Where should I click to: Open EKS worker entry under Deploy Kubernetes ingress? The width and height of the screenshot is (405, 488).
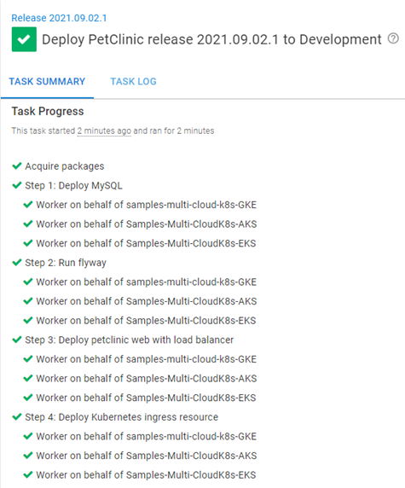coord(146,475)
